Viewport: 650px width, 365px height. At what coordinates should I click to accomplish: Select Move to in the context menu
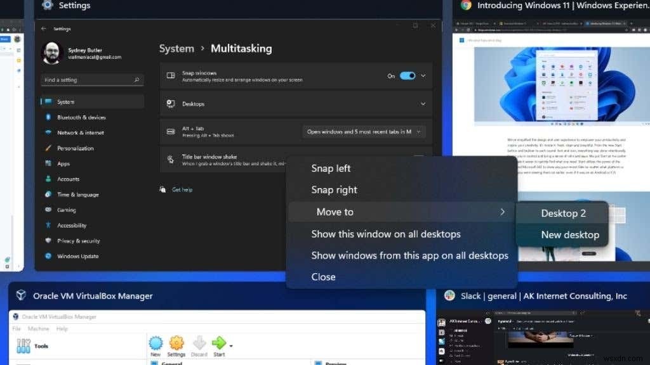335,212
